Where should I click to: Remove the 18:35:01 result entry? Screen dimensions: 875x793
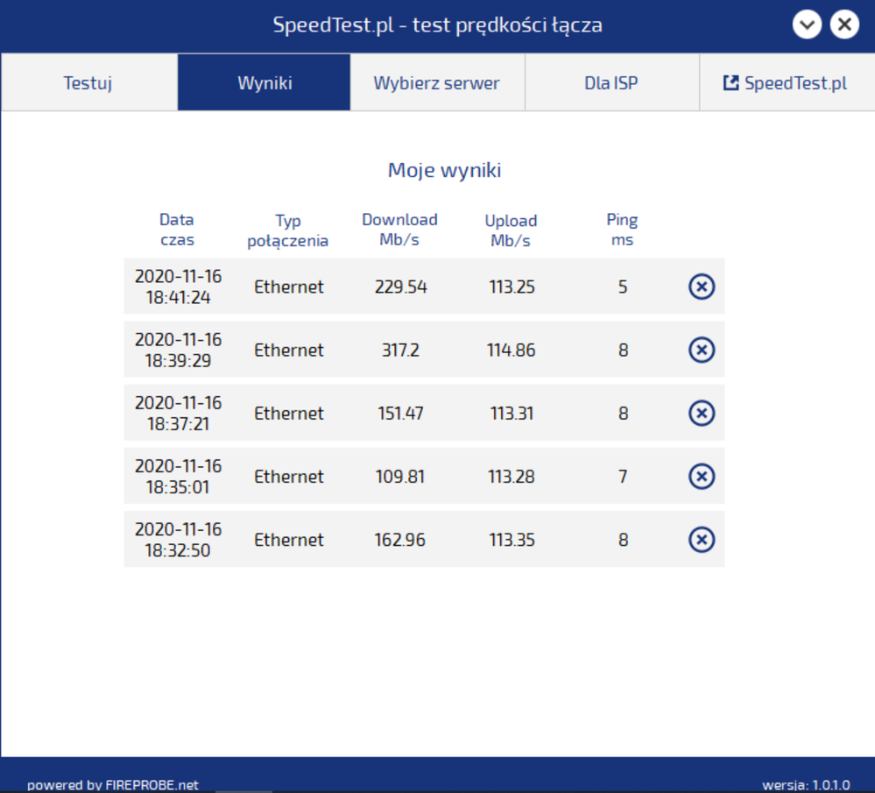point(702,476)
